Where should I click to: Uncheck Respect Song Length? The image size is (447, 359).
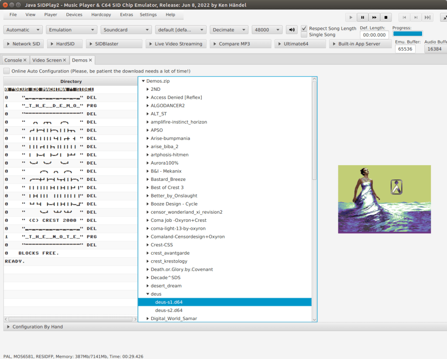click(304, 28)
